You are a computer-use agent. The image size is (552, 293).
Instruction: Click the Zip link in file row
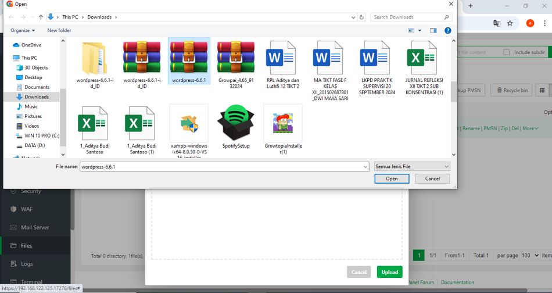point(504,128)
